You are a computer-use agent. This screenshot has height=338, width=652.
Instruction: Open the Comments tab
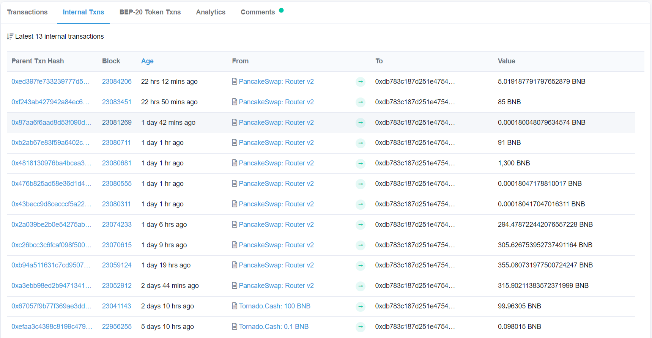(258, 12)
